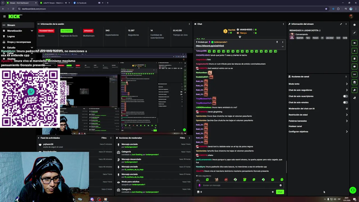Switch to Stream - Kick Dashboard tab

(22, 3)
